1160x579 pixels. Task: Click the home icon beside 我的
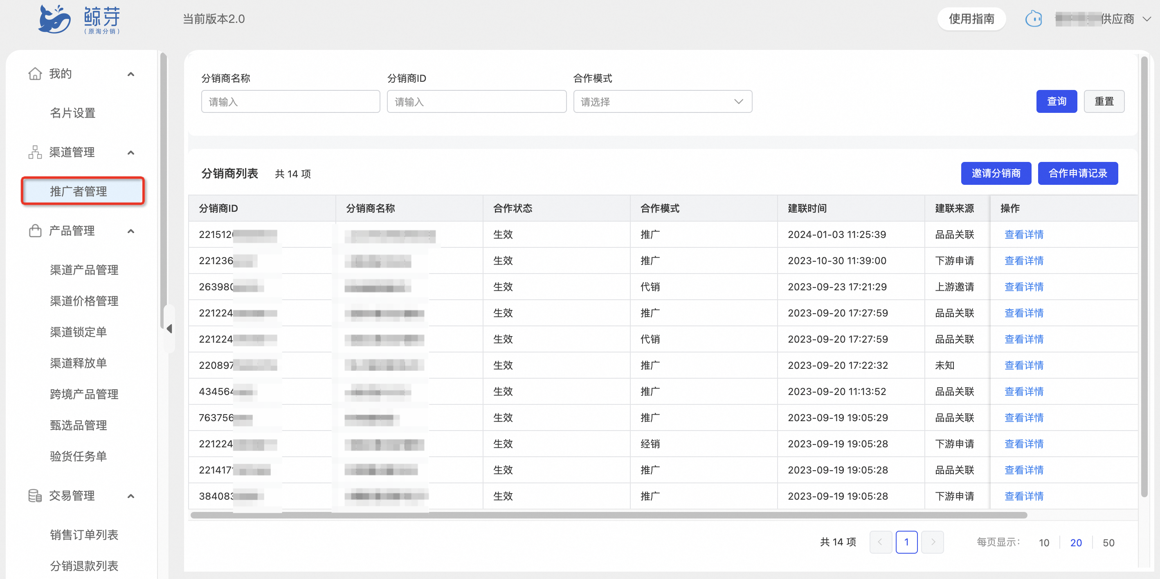[35, 73]
